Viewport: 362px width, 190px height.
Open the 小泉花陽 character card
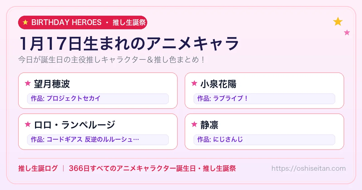(x=264, y=90)
